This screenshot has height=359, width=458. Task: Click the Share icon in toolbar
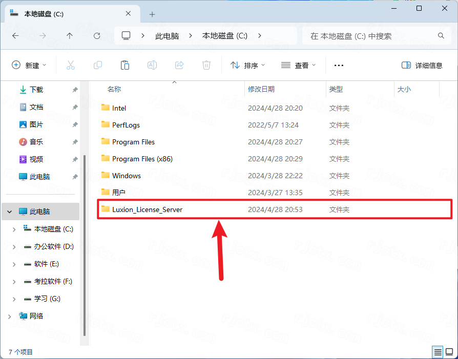179,65
